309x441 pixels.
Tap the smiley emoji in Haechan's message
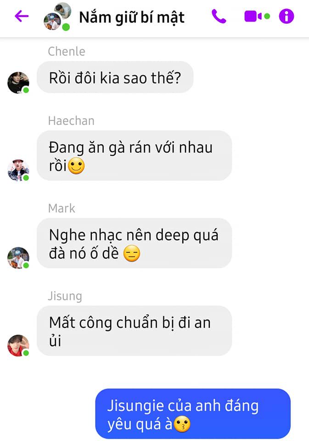pyautogui.click(x=76, y=166)
